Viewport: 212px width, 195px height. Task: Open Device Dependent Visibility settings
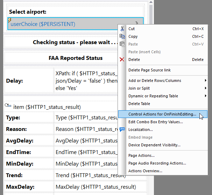154,145
